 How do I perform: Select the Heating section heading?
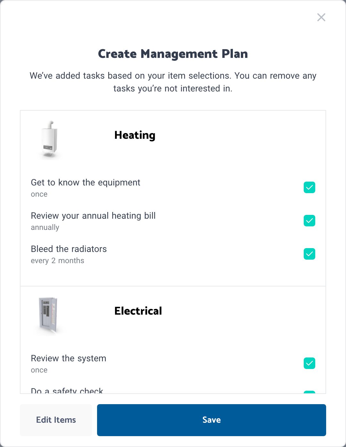point(135,136)
